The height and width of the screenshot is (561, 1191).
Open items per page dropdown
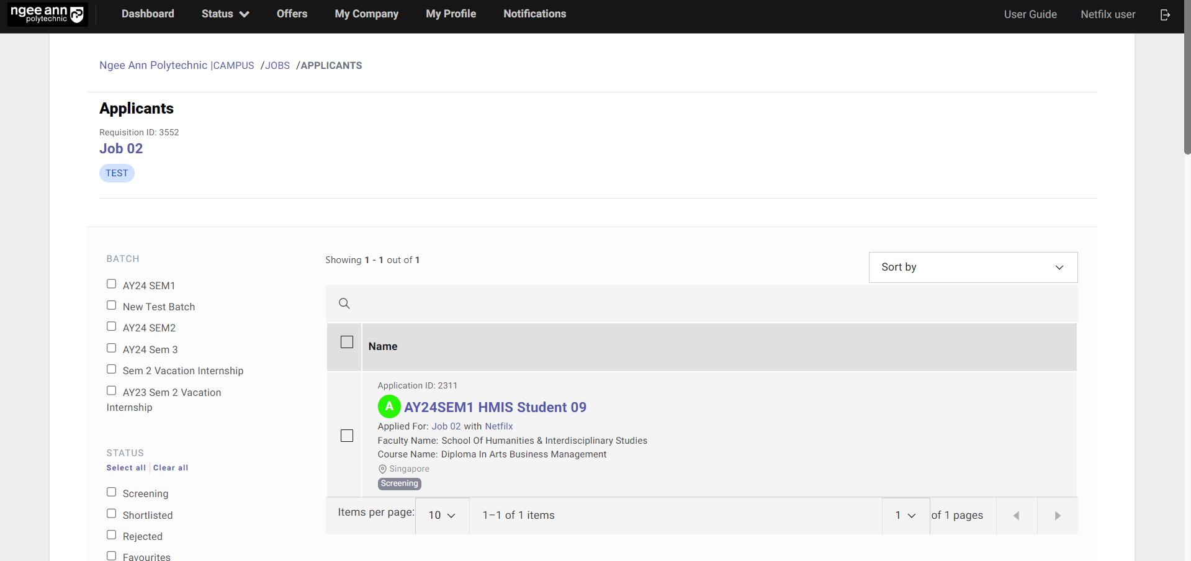pyautogui.click(x=442, y=516)
